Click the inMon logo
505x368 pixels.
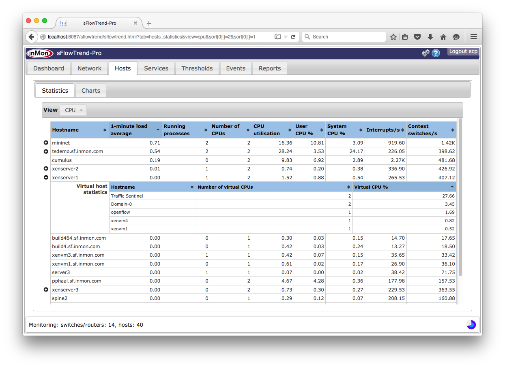point(40,53)
